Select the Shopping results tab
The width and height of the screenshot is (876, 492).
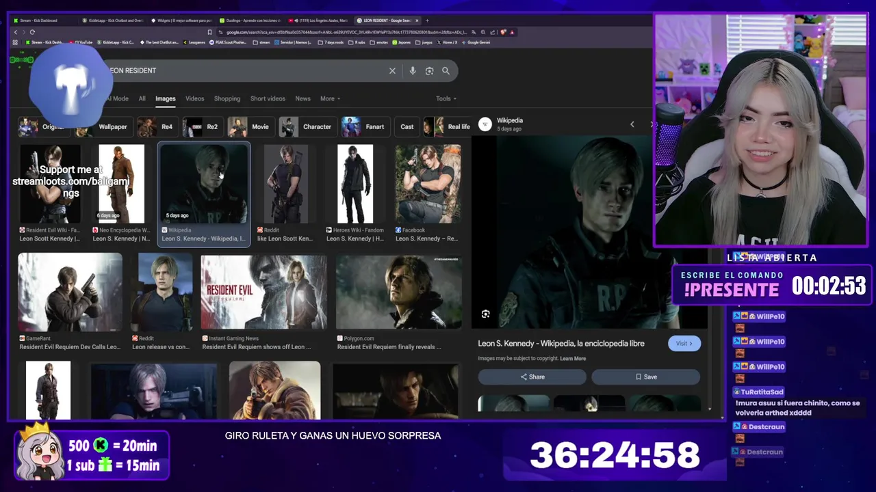tap(227, 98)
